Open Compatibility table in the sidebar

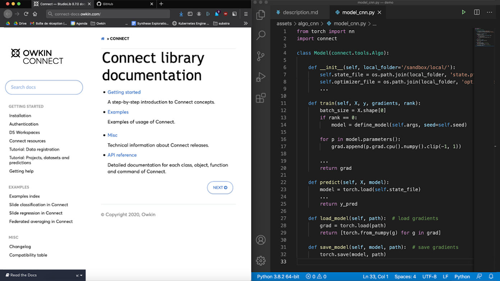point(28,255)
